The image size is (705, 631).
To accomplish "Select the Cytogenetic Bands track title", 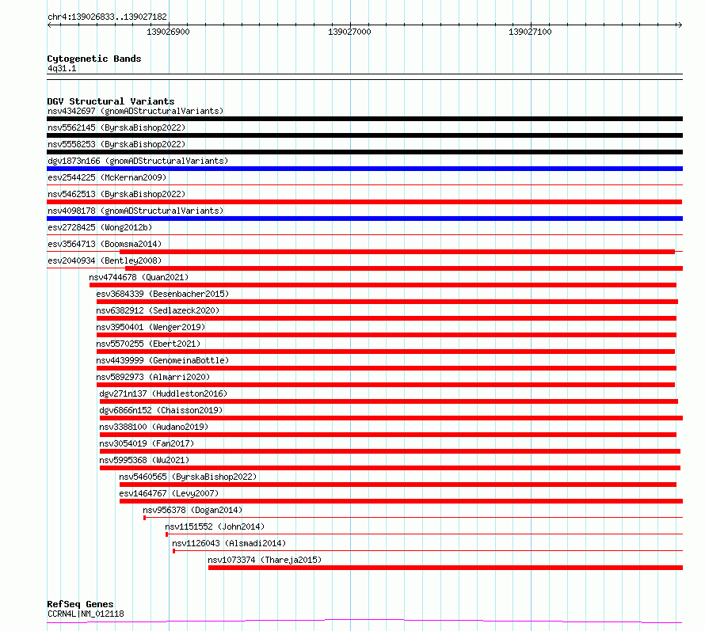I will [x=94, y=59].
